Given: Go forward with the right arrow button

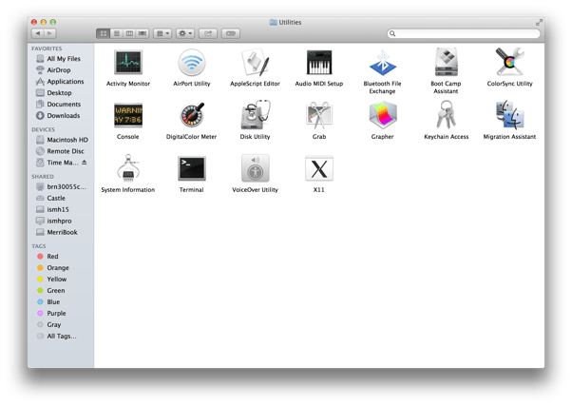Looking at the screenshot, I should tap(50, 33).
